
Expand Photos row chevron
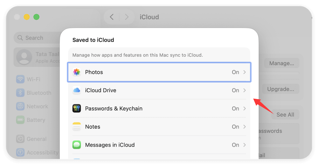(x=245, y=72)
